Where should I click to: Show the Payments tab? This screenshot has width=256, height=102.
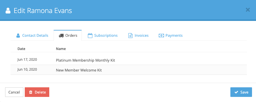(171, 35)
